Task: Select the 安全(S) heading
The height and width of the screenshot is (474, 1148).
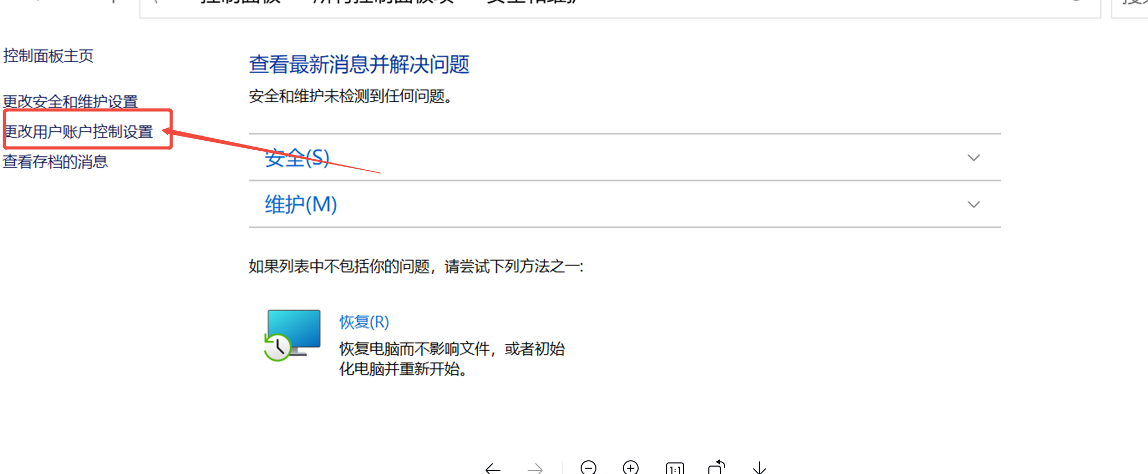Action: click(x=297, y=158)
